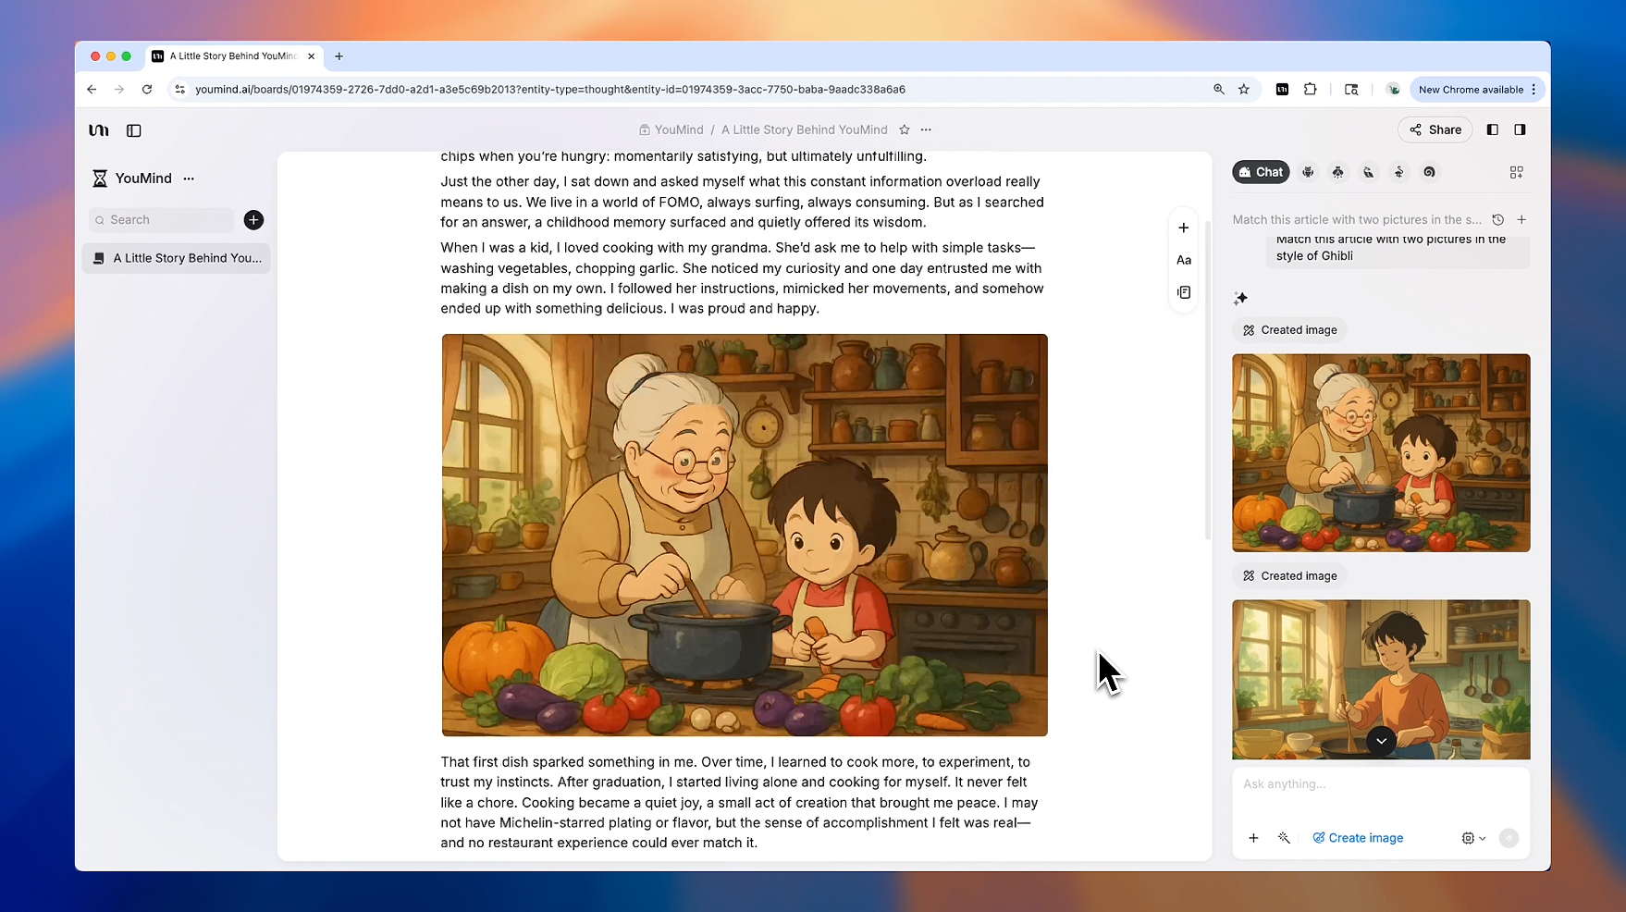Click the tab search icon in Chrome toolbar
The image size is (1626, 912).
point(1351,90)
